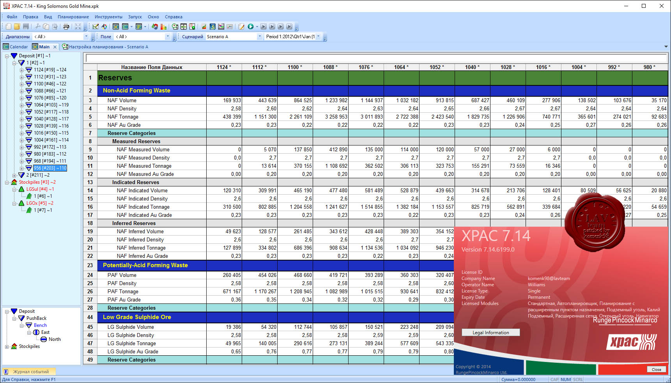Click the green Run play toolbar icon
This screenshot has height=383, width=671.
(x=251, y=27)
